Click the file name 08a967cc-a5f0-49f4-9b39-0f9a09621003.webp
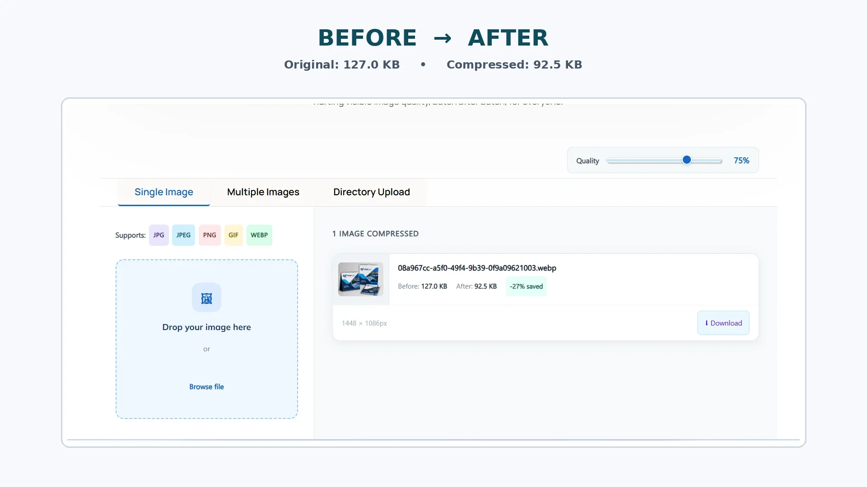 pyautogui.click(x=477, y=268)
